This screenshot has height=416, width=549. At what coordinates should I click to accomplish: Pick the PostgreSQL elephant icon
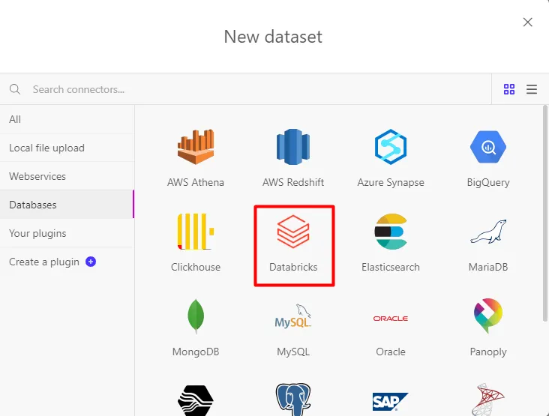click(x=293, y=400)
